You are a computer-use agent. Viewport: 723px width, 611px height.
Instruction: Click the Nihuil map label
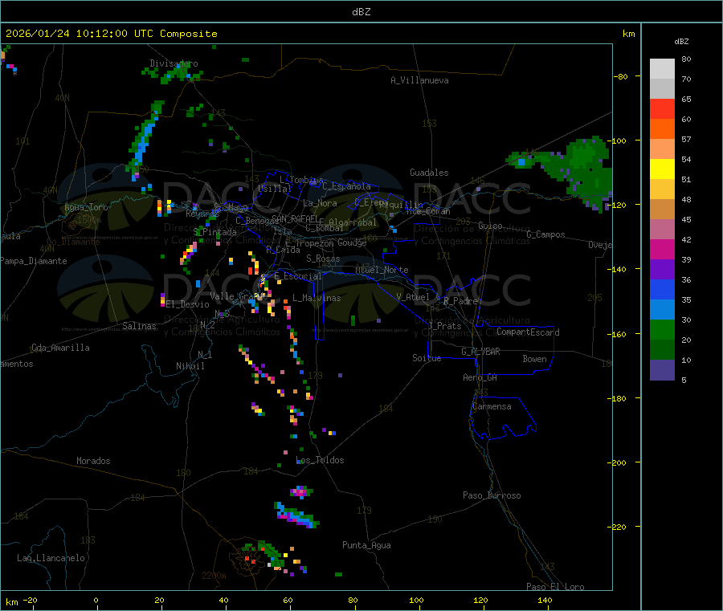pyautogui.click(x=190, y=366)
